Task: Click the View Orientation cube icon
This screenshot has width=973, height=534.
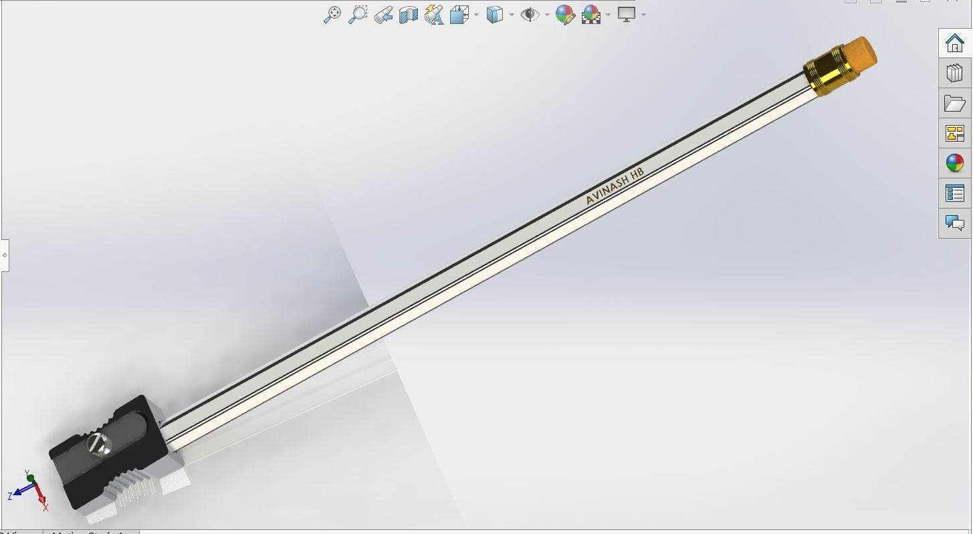Action: (x=459, y=14)
